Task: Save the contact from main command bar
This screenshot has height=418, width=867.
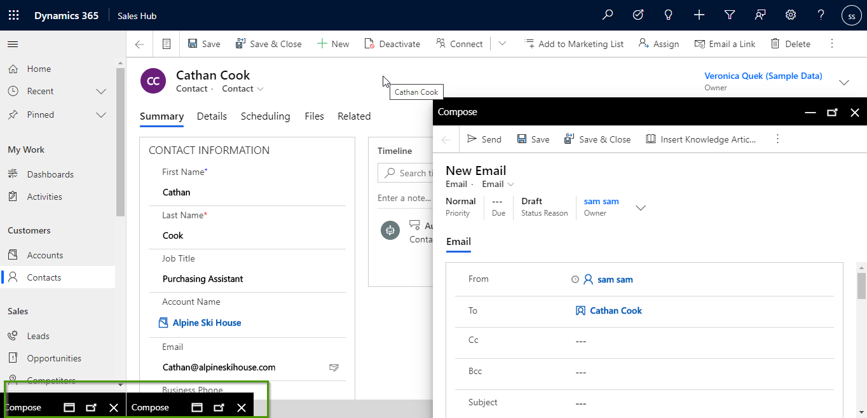Action: click(204, 44)
